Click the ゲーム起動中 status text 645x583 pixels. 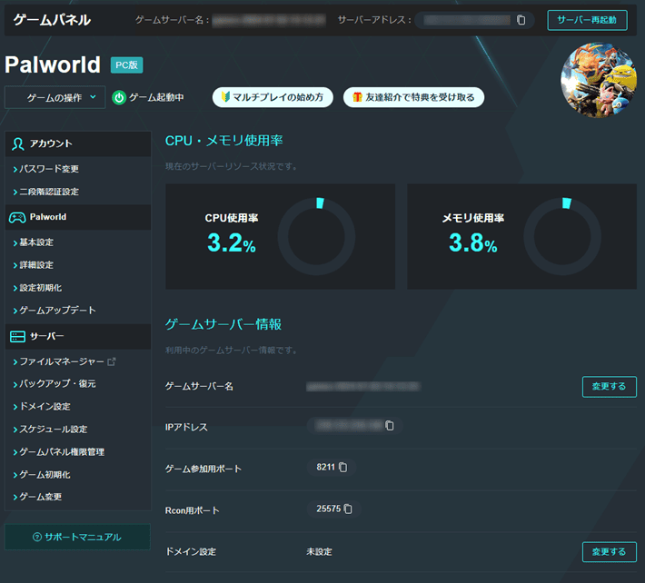pos(157,97)
